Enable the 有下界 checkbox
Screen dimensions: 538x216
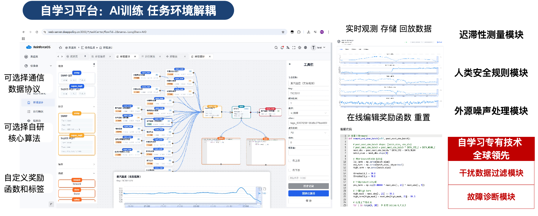coord(289,170)
